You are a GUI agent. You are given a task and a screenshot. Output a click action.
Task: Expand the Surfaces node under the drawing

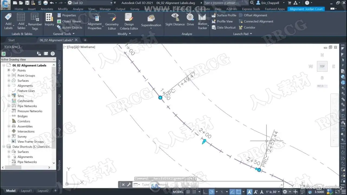tap(9, 81)
